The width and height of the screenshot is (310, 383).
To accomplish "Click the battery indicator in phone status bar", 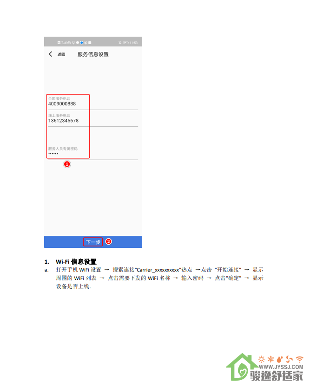I will 125,43.
